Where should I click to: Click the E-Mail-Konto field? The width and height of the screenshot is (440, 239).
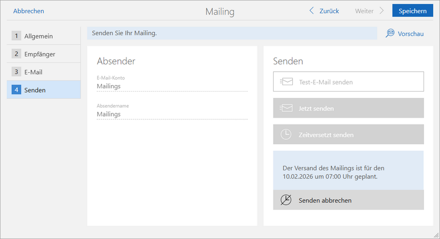click(172, 86)
